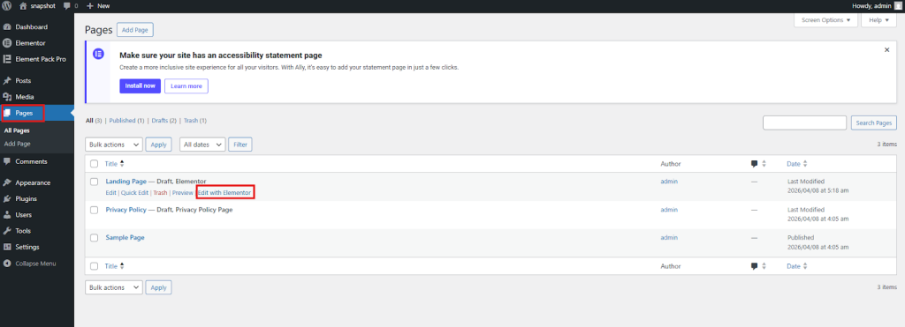The height and width of the screenshot is (327, 905).
Task: Click the Users icon in sidebar
Action: (7, 215)
